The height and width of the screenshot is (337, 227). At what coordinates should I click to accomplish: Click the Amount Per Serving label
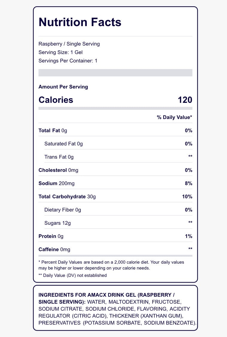[63, 87]
